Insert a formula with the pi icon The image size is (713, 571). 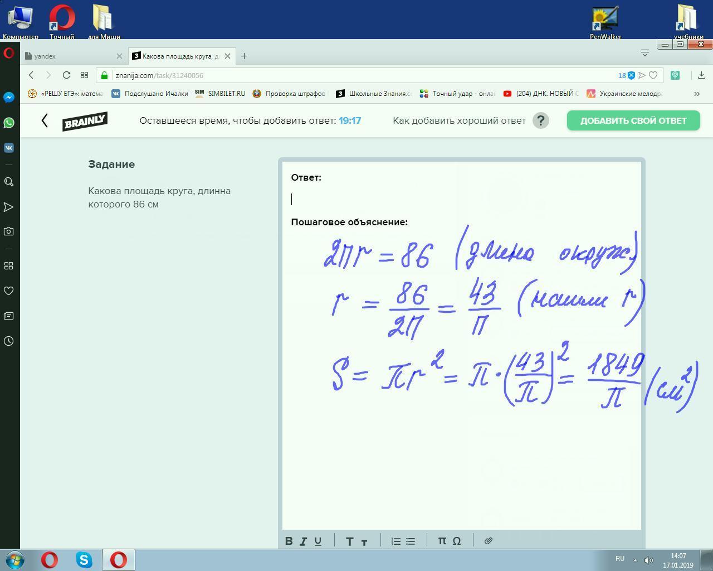(x=442, y=541)
